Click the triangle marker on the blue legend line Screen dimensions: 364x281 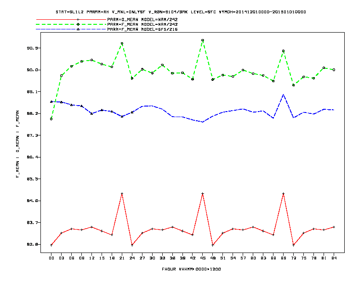78,29
